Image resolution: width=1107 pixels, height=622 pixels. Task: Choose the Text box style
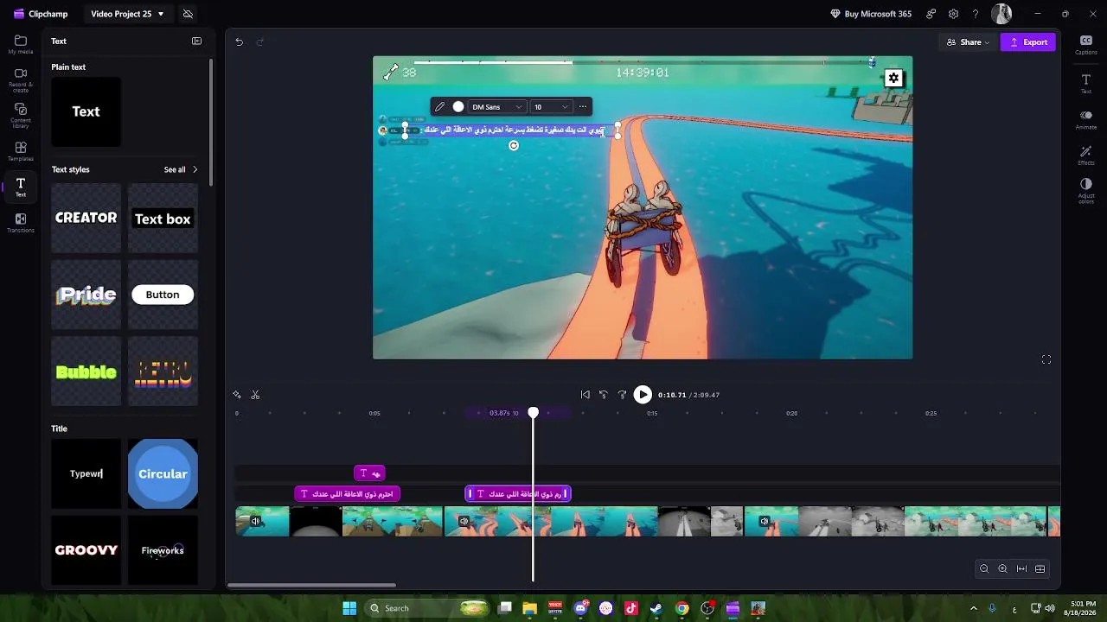163,219
